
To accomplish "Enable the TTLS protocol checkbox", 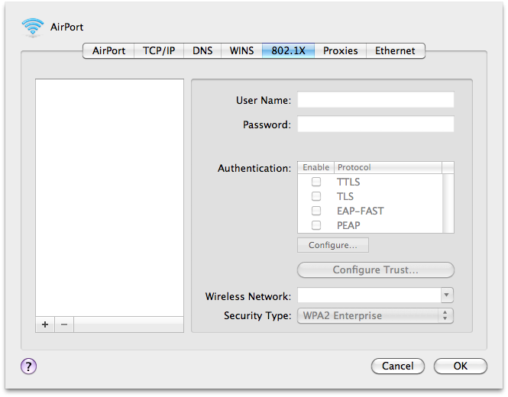I will tap(316, 182).
